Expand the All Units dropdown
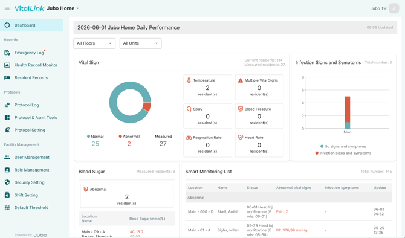This screenshot has width=405, height=238. tap(140, 43)
